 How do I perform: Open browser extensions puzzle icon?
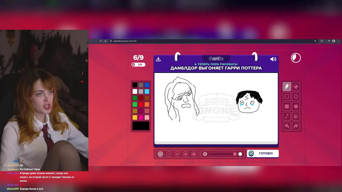[322, 41]
